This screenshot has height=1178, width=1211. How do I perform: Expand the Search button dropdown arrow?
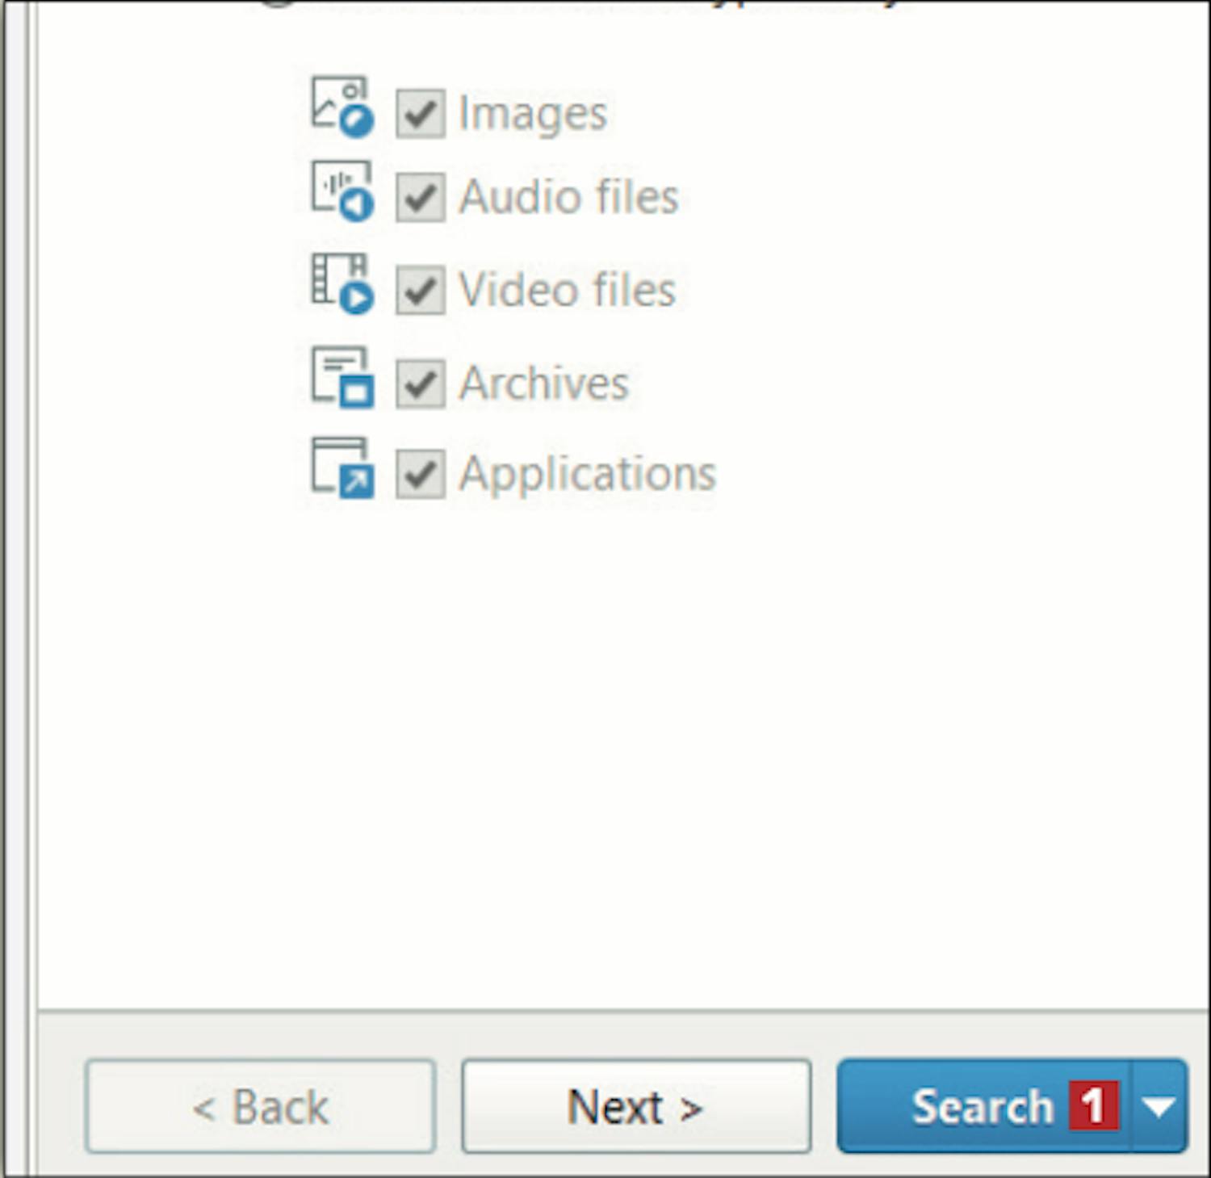coord(1159,1106)
